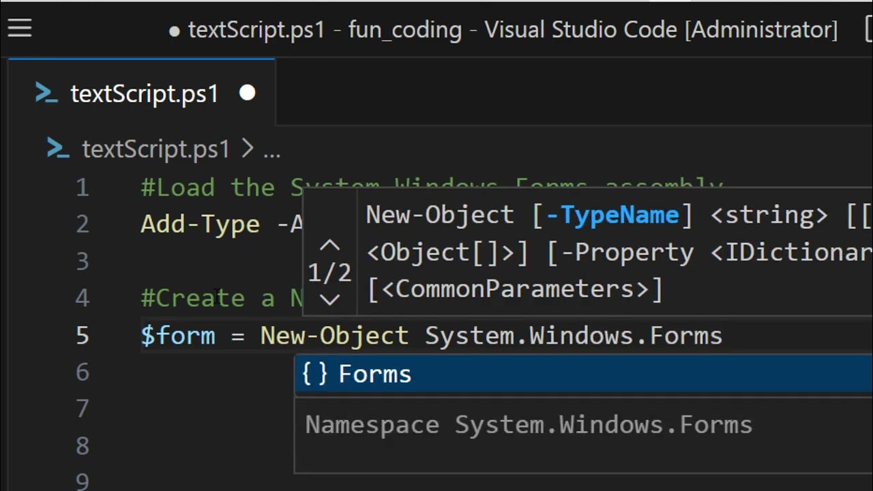Click [<CommonParameters>] in signature help
This screenshot has width=873, height=491.
[x=515, y=290]
